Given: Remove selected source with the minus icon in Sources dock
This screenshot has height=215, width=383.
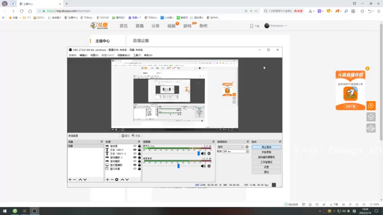Looking at the screenshot, I should tap(112, 180).
